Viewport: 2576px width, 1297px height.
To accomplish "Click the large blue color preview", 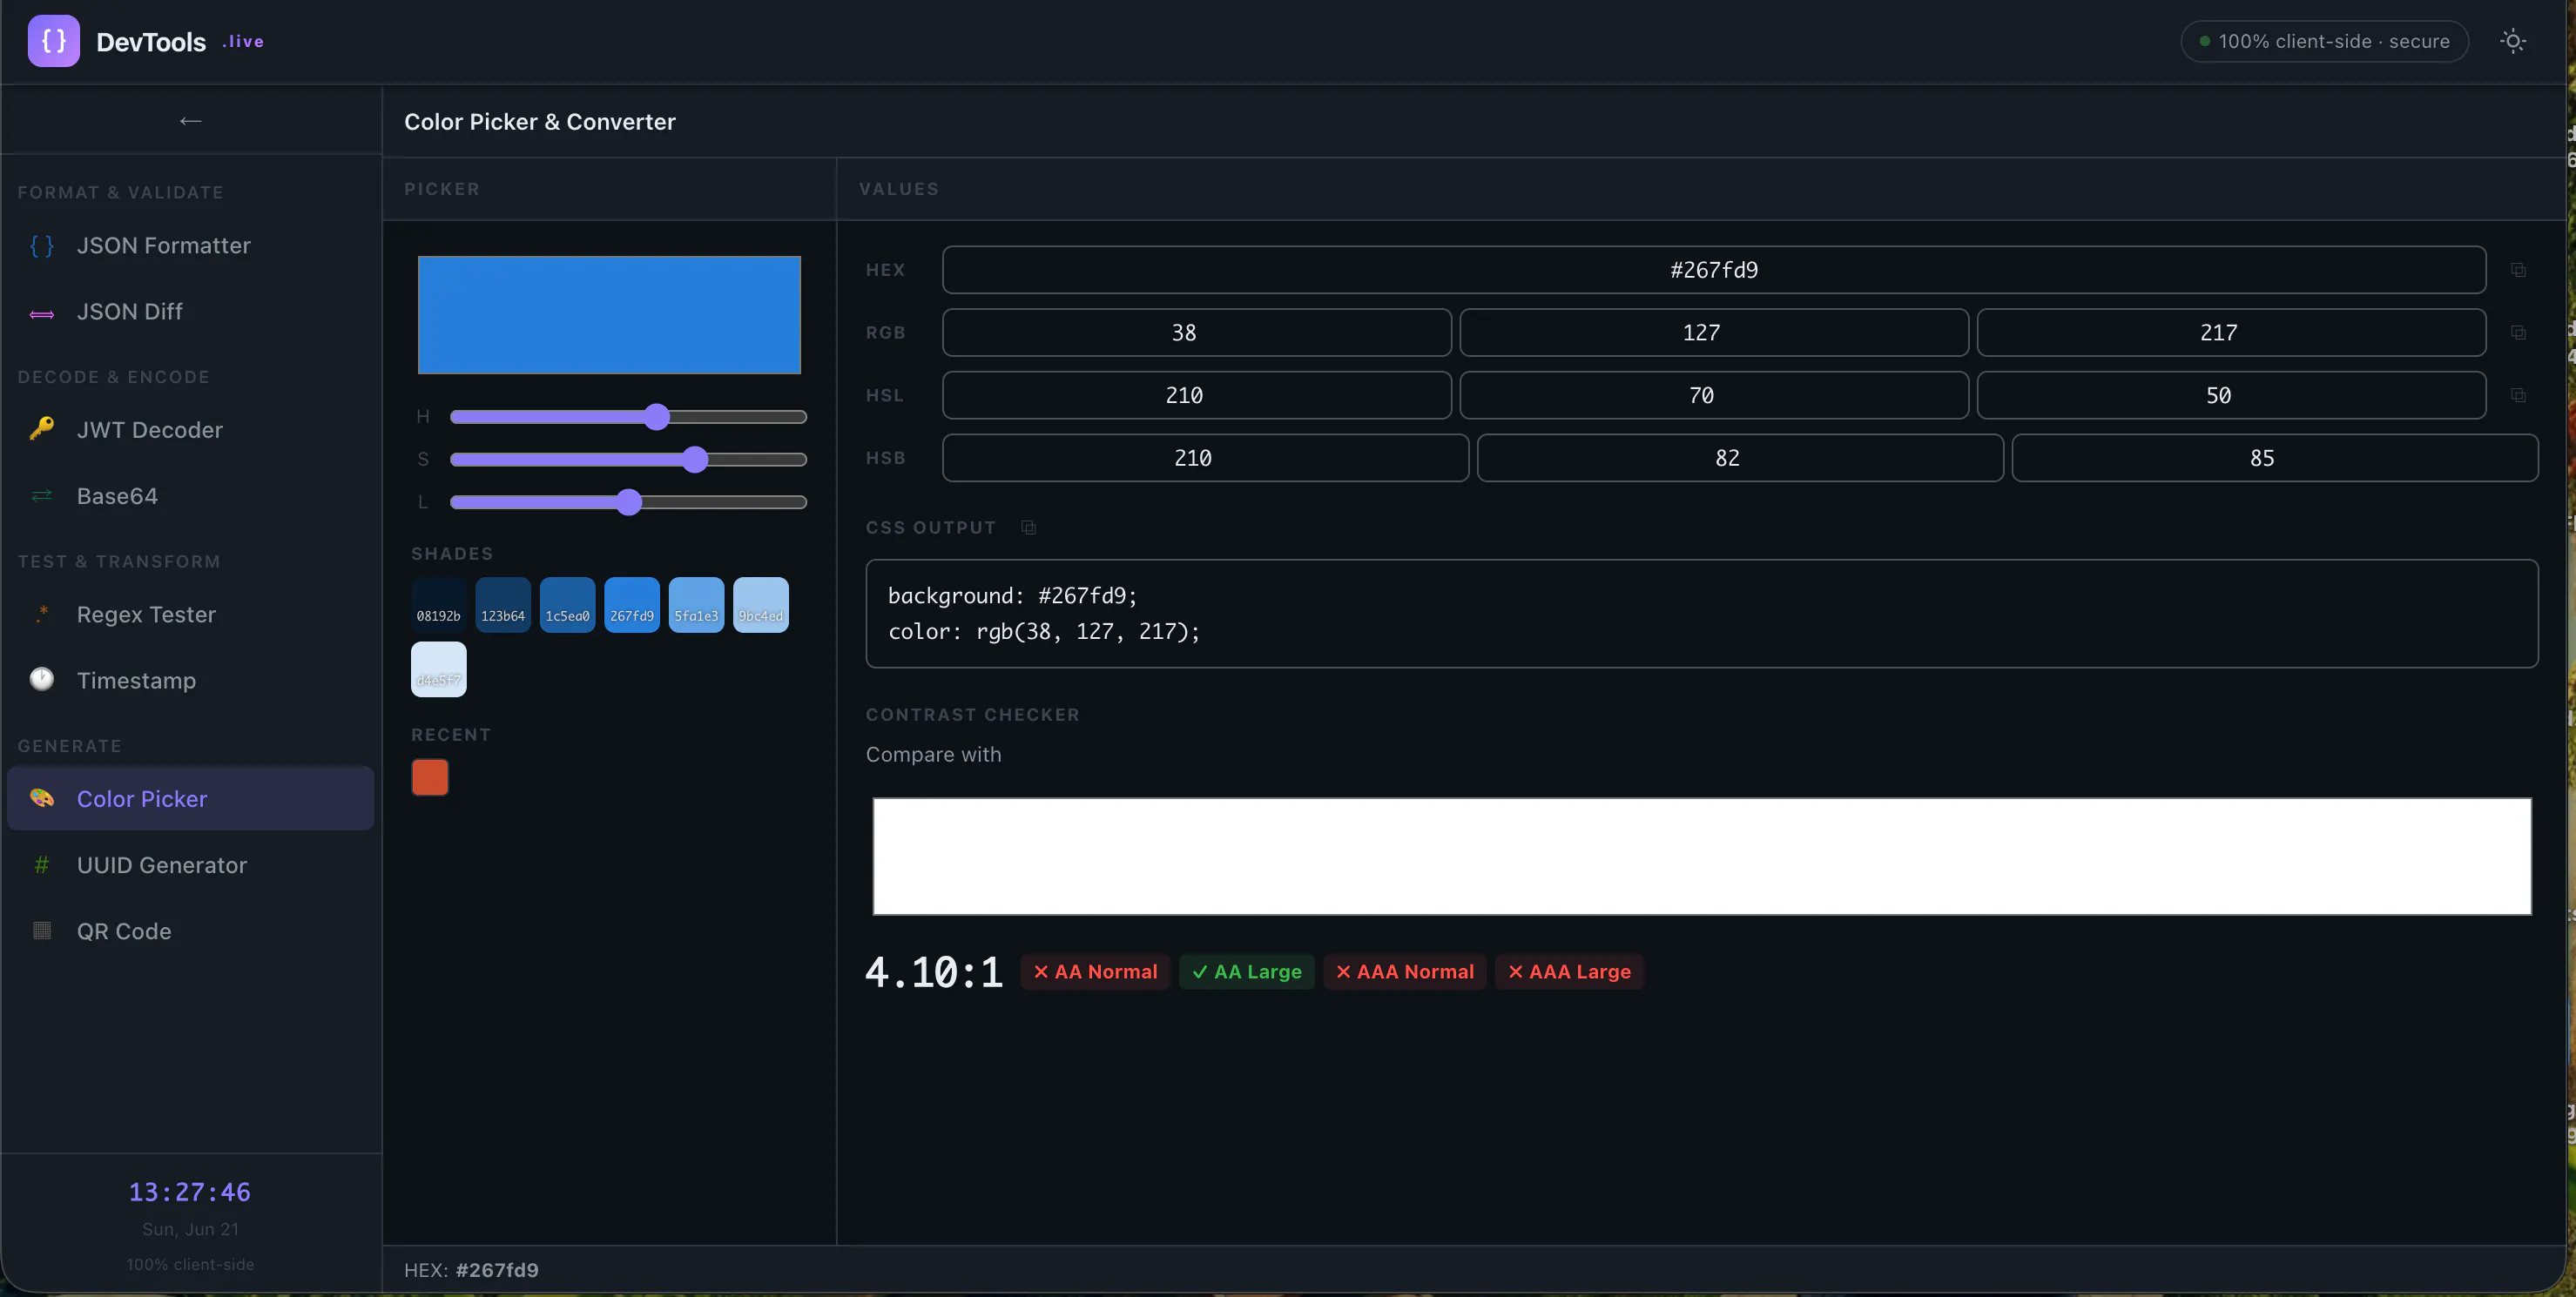I will (x=609, y=315).
